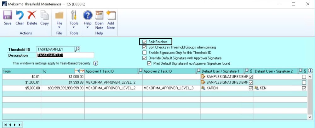Click the delete row icon in grid header
This screenshot has width=315, height=128.
82,71
